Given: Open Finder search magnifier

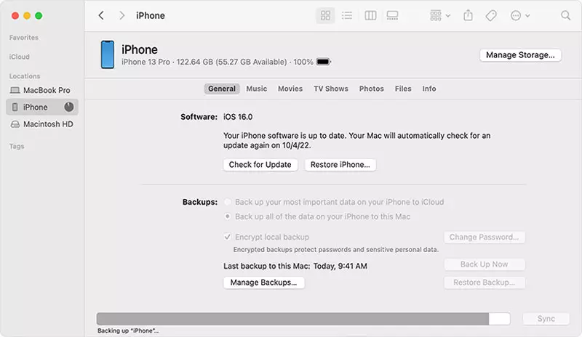Looking at the screenshot, I should 565,15.
